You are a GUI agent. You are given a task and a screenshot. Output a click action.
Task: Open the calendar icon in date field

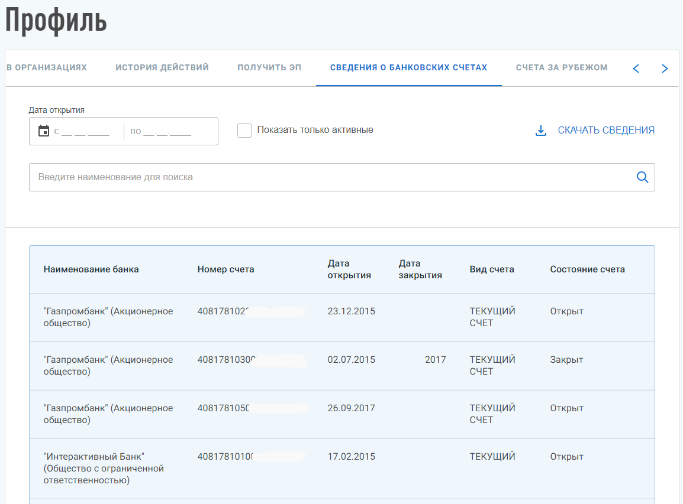click(x=44, y=131)
